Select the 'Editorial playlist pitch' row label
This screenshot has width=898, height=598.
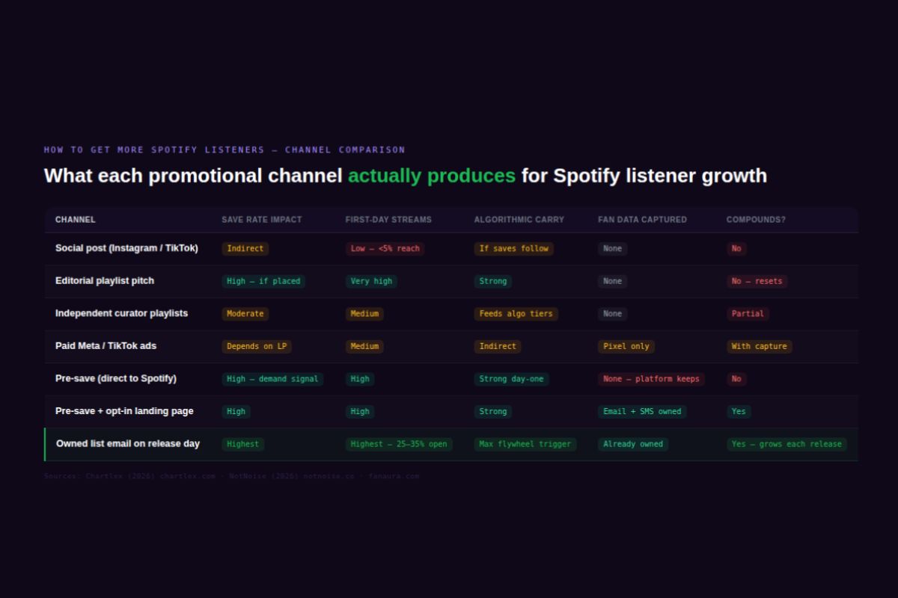105,281
